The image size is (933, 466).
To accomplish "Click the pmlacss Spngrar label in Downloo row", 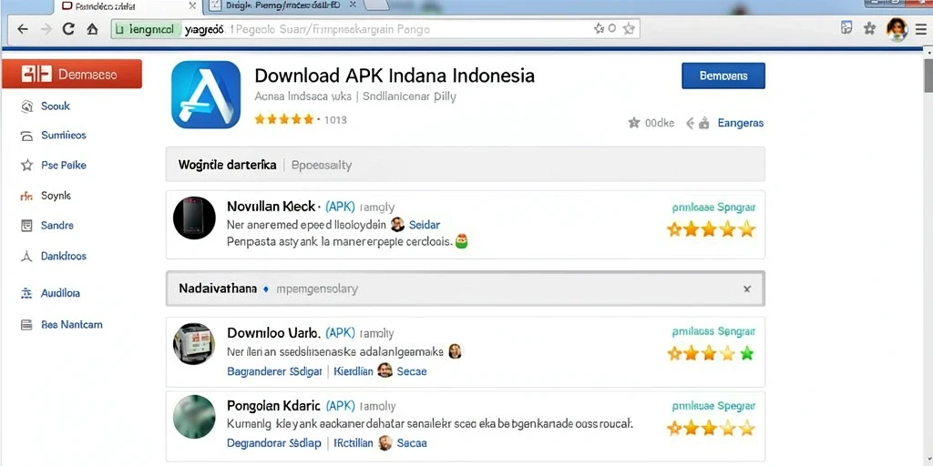I will 713,331.
